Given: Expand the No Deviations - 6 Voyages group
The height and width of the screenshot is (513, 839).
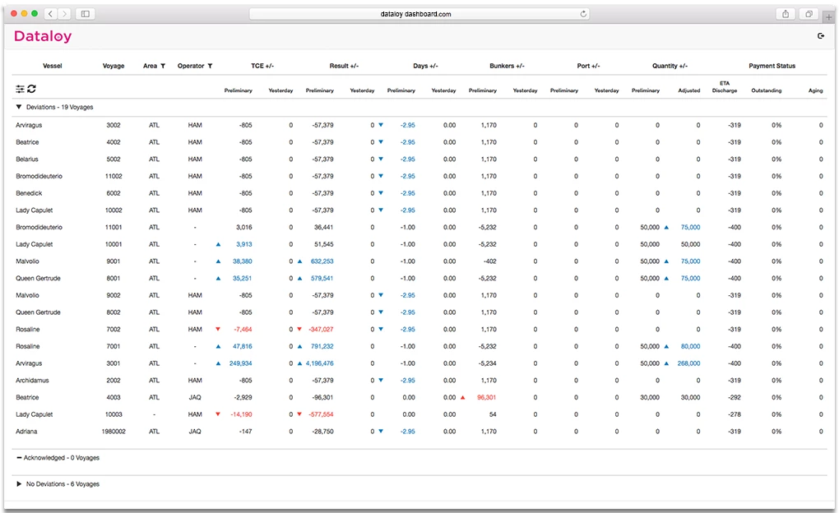Looking at the screenshot, I should [19, 484].
